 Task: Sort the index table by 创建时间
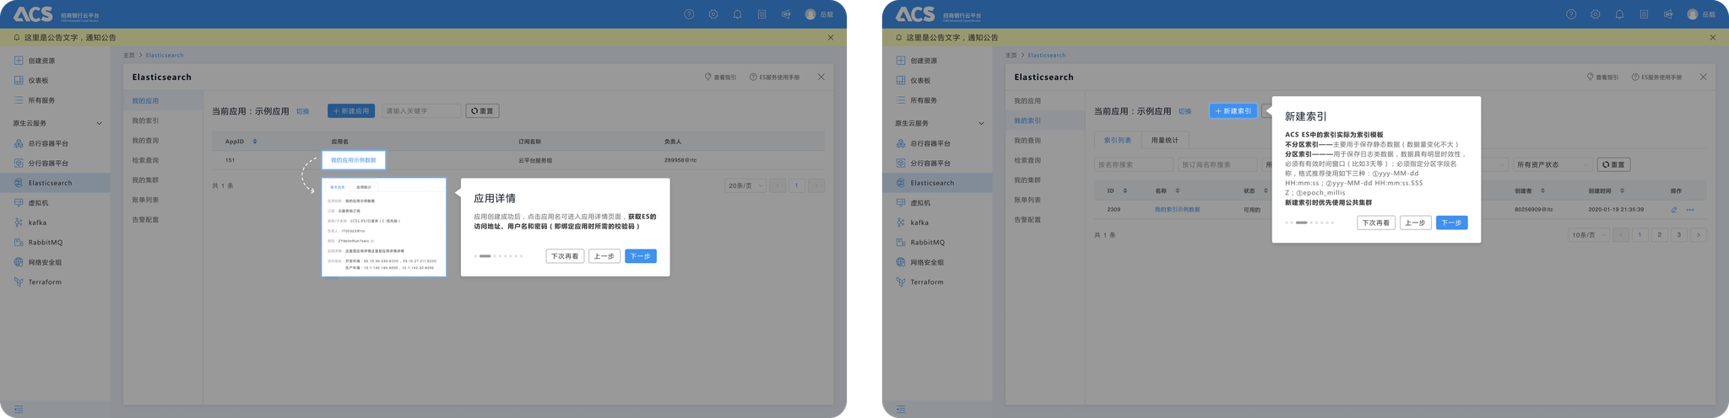1622,191
